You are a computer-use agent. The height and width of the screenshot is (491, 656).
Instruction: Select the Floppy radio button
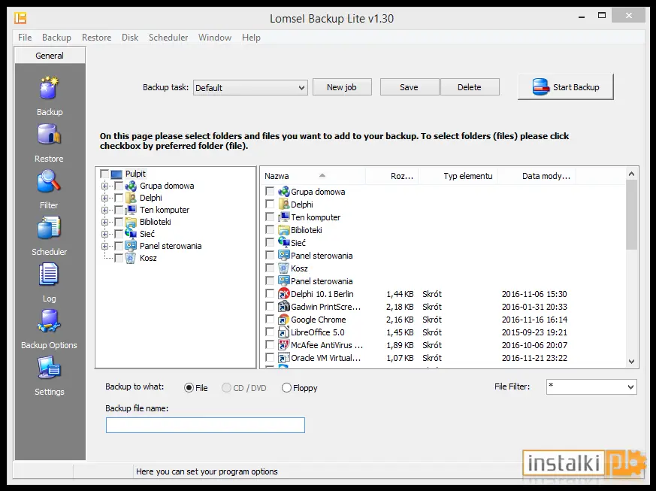click(286, 388)
